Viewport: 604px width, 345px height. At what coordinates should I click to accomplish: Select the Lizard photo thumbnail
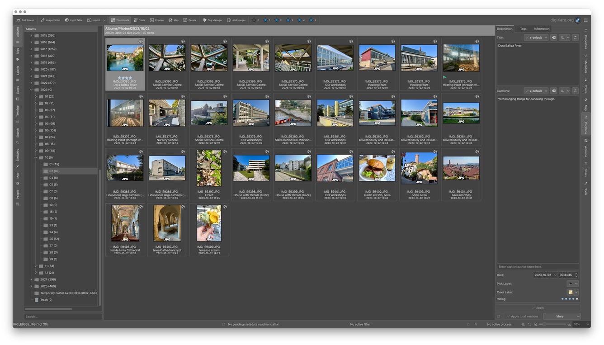coord(209,168)
